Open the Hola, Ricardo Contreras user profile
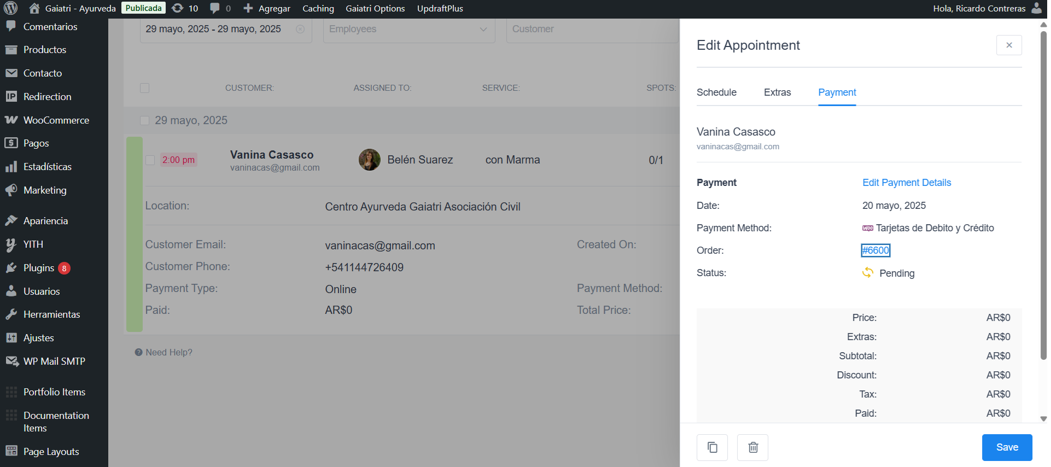The image size is (1051, 467). pos(988,8)
